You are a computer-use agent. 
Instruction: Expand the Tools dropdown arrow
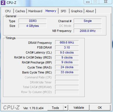(x=66, y=108)
